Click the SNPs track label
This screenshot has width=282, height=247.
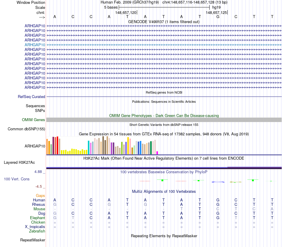coord(40,111)
